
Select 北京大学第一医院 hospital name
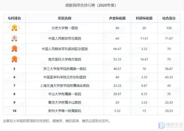click(x=65, y=28)
